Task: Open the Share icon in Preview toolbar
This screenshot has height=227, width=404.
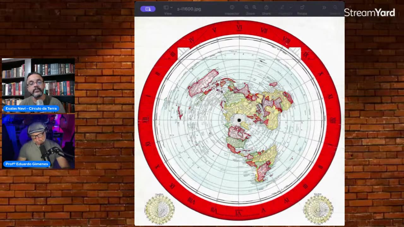Action: pos(266,7)
